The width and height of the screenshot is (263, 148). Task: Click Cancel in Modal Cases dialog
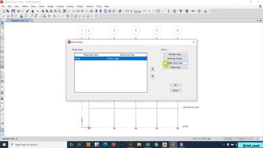175,90
